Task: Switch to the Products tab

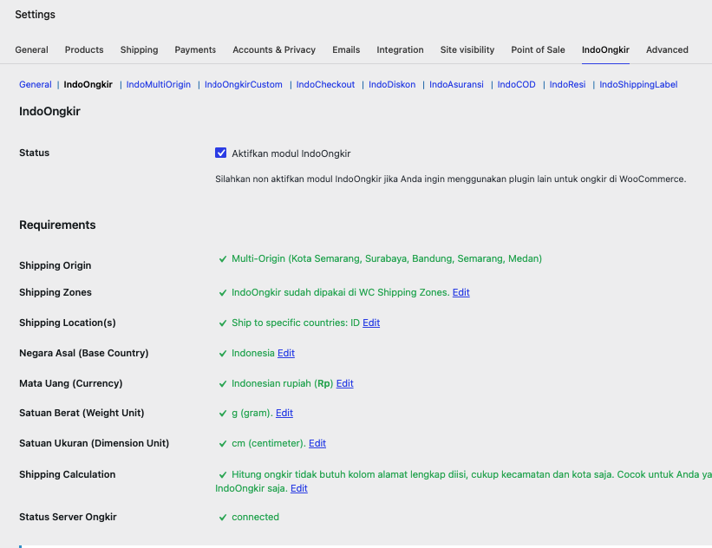Action: [84, 49]
